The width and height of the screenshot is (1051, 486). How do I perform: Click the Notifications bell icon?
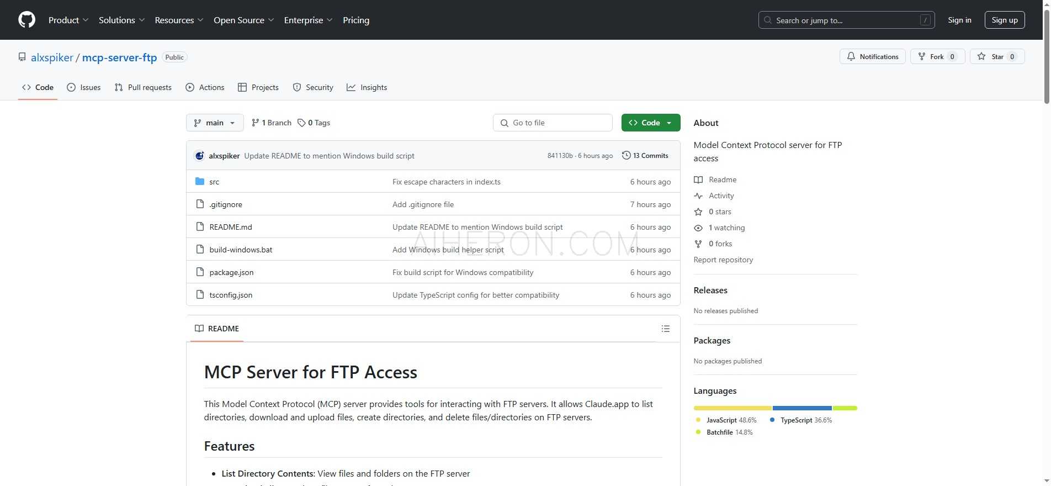click(x=851, y=56)
